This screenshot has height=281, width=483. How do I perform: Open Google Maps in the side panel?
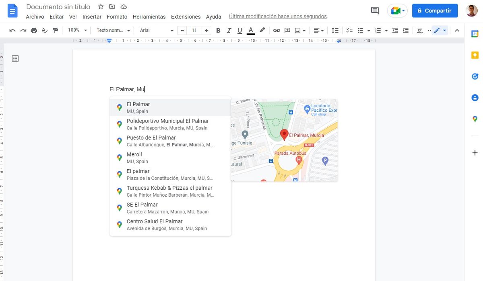pos(475,119)
